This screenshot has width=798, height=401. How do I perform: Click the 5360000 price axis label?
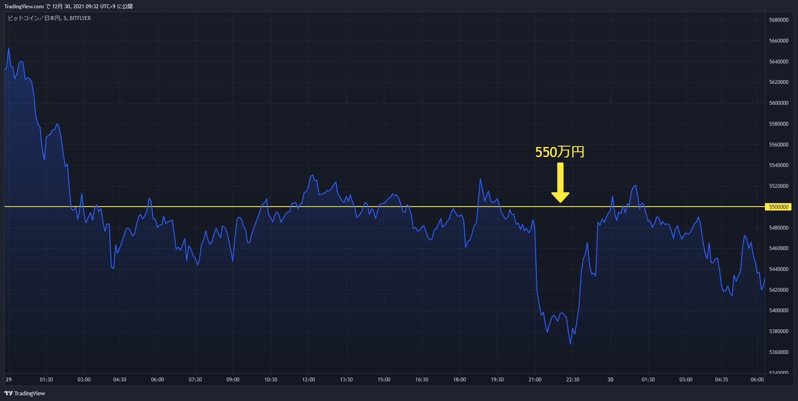click(x=778, y=352)
